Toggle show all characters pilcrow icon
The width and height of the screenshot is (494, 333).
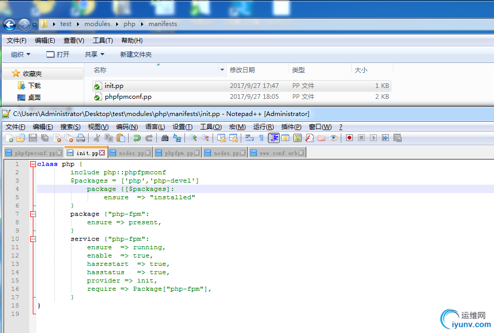(x=261, y=138)
